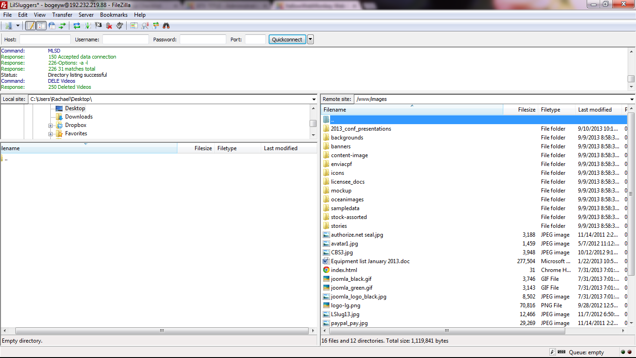Select the banners folder icon

326,146
